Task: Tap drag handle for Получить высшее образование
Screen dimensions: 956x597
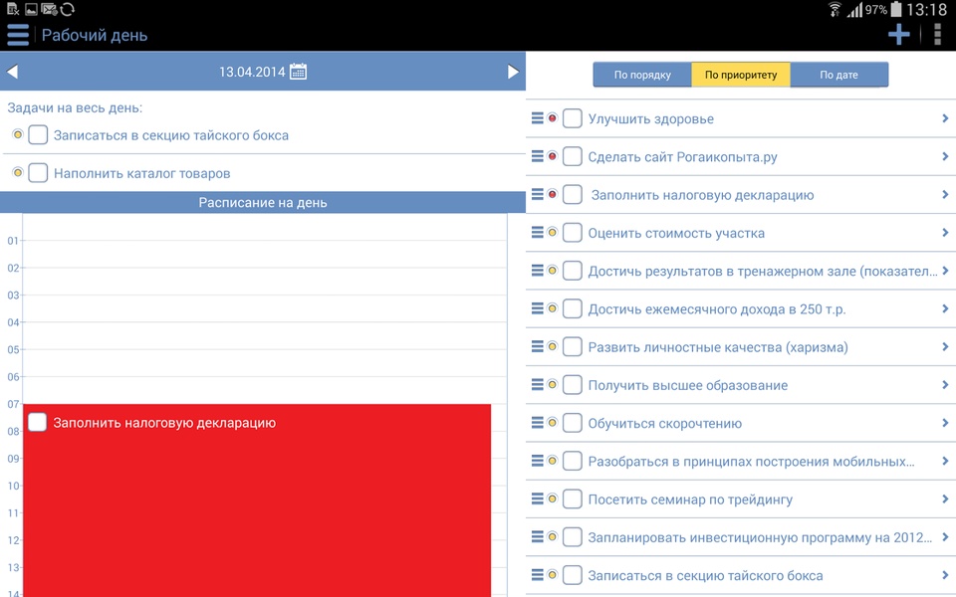Action: [537, 384]
